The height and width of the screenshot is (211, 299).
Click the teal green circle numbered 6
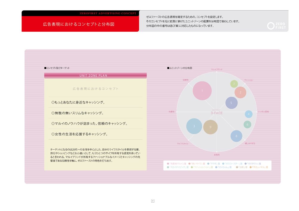[247, 124]
